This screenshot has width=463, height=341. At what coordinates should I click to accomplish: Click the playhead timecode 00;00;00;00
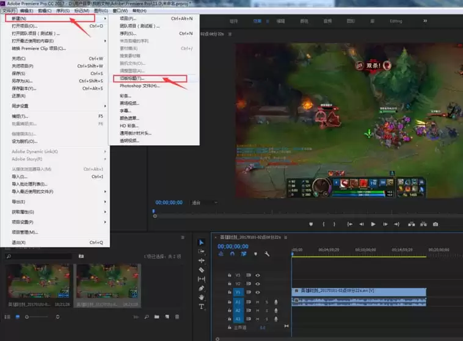click(233, 246)
